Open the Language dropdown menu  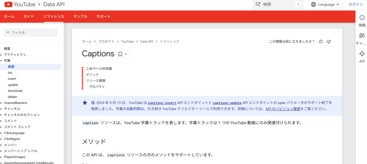click(x=325, y=5)
